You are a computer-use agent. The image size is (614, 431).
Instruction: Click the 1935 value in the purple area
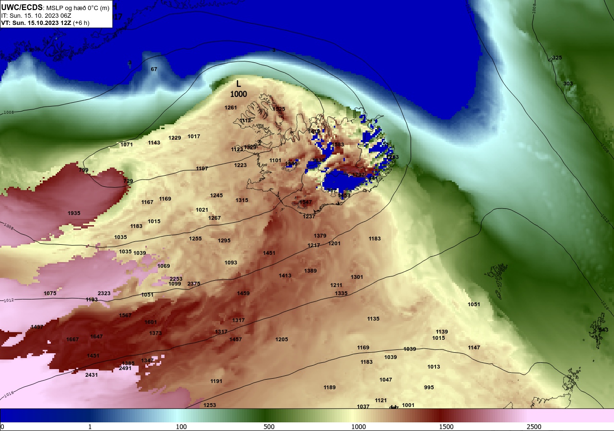[74, 213]
